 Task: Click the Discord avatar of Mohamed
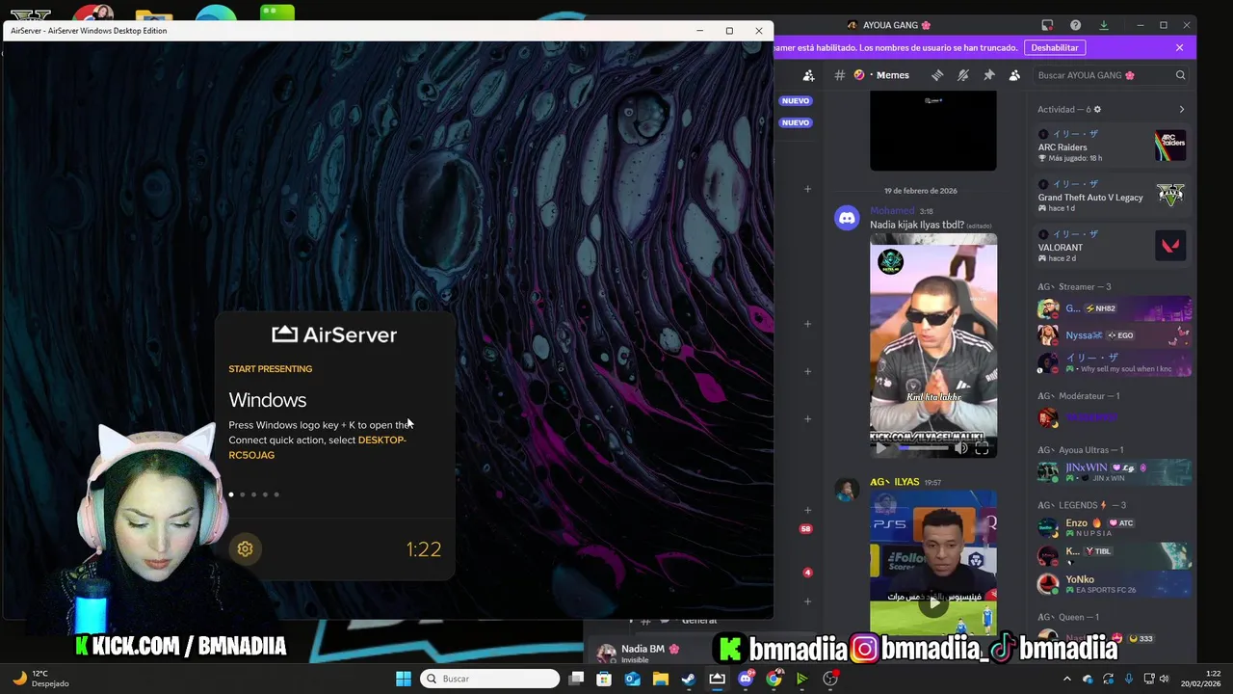(x=847, y=219)
